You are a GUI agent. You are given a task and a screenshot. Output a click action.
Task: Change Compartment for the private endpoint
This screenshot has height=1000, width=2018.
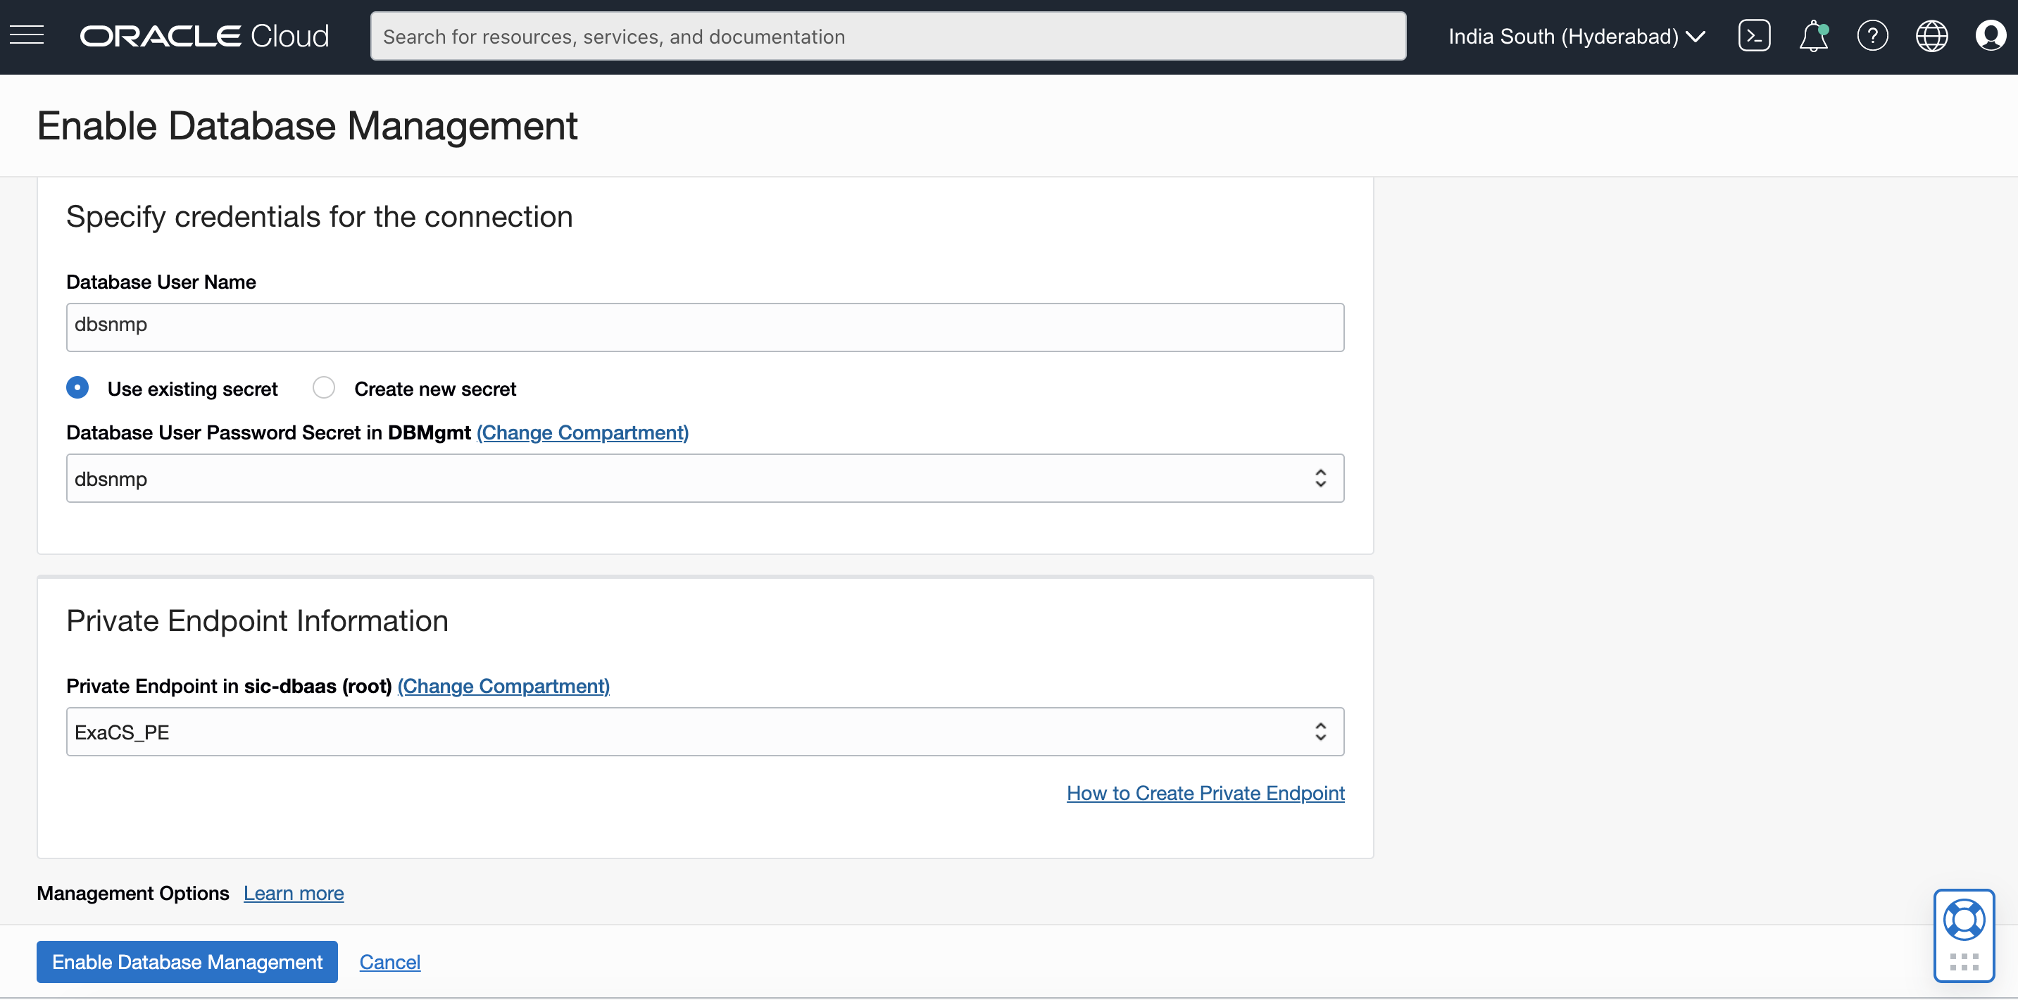(503, 686)
